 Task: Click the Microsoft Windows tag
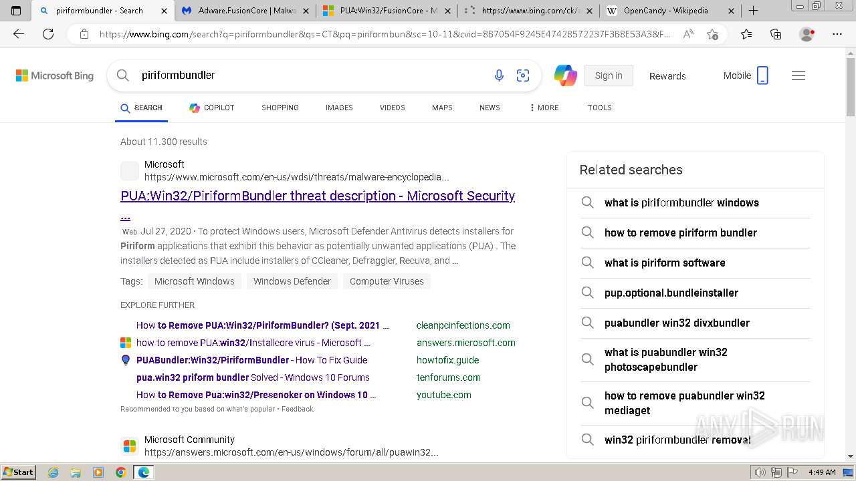click(x=195, y=281)
